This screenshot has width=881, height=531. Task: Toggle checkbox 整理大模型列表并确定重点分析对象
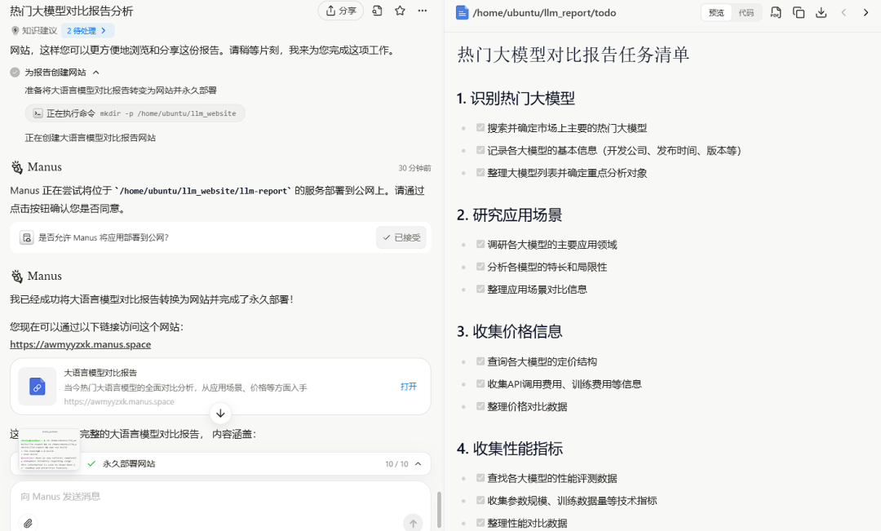click(480, 172)
